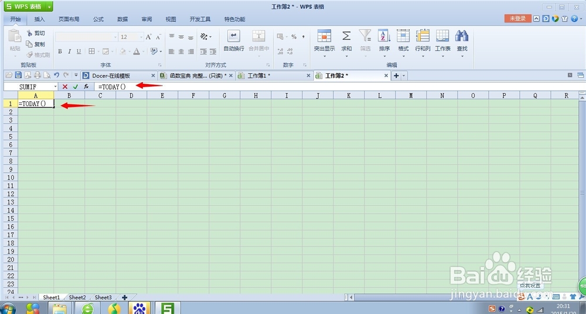Open the Name Box SUMIF dropdown arrow
This screenshot has height=314, width=586.
[x=55, y=87]
